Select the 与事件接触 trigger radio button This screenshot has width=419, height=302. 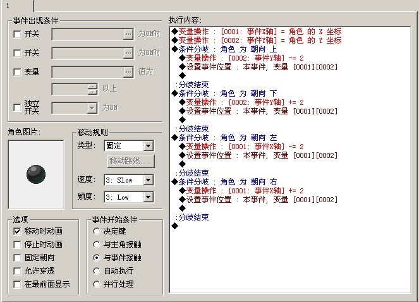tap(97, 258)
